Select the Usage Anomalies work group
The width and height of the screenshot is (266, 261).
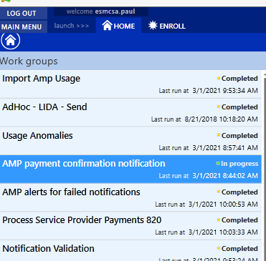tap(130, 141)
